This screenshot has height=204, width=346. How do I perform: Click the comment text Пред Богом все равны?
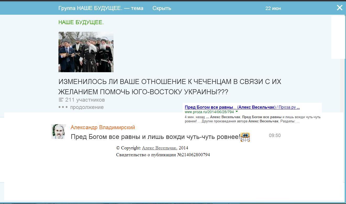[155, 137]
